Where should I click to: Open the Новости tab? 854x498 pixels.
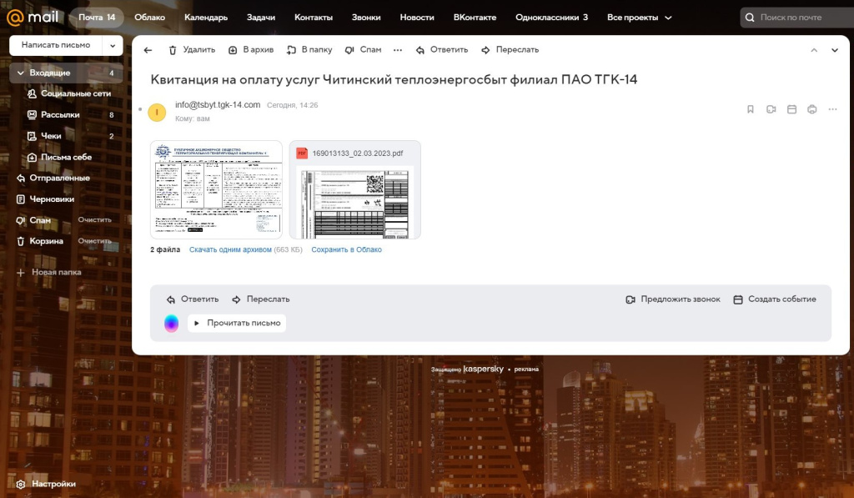coord(417,18)
